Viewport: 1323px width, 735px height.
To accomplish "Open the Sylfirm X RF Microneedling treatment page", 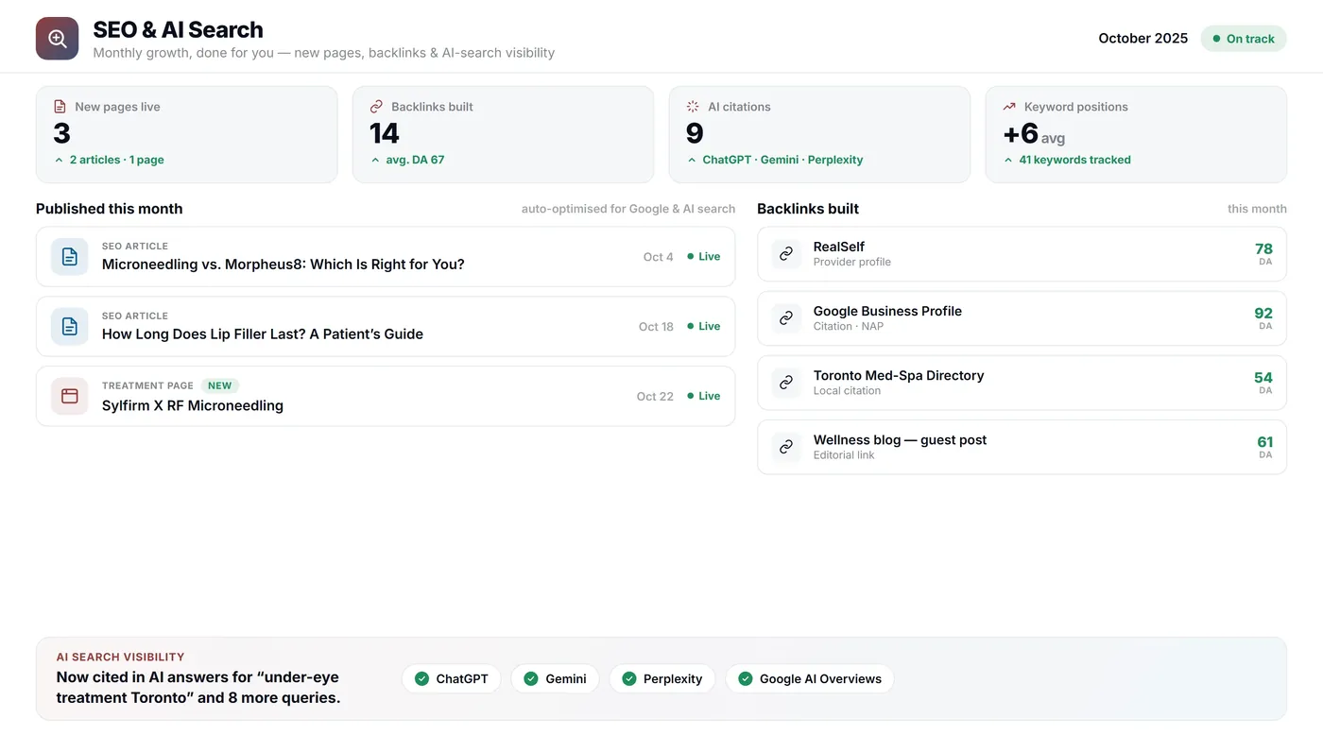I will (x=386, y=396).
